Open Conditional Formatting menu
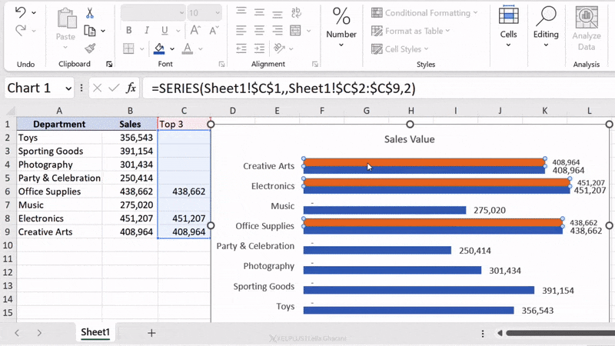615x346 pixels. pos(424,13)
